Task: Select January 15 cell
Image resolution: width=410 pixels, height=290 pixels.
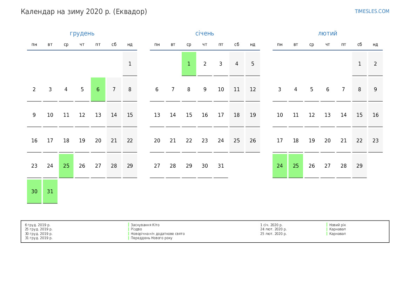Action: click(189, 115)
